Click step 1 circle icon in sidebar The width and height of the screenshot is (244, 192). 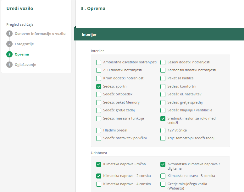click(9, 34)
